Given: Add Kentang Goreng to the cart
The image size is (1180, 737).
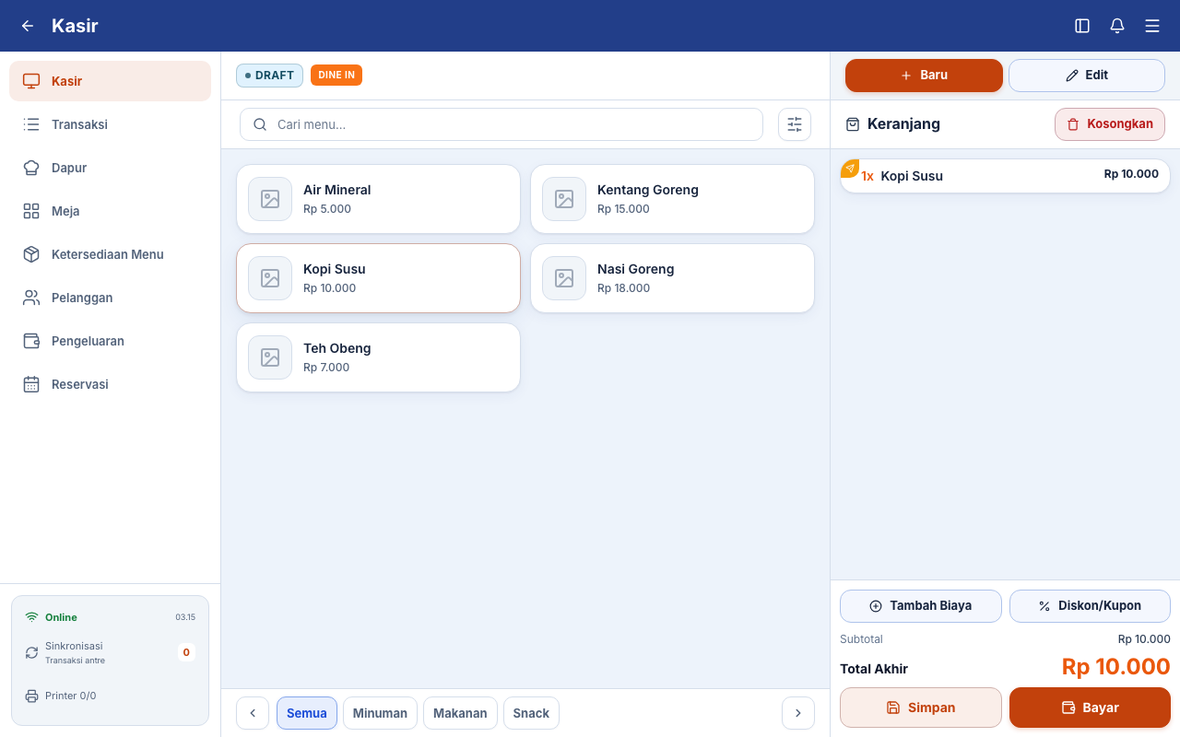Looking at the screenshot, I should (672, 199).
